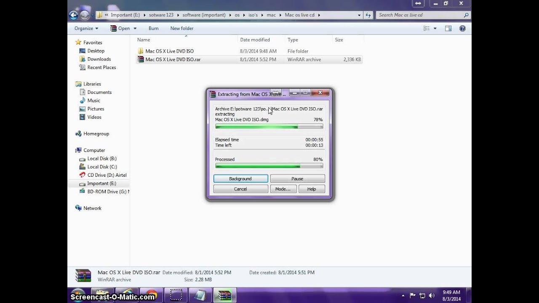Go to the mac breadcrumb segment
This screenshot has width=539, height=303.
click(271, 15)
